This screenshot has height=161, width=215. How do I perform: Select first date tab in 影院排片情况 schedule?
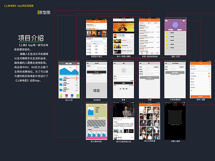click(89, 43)
